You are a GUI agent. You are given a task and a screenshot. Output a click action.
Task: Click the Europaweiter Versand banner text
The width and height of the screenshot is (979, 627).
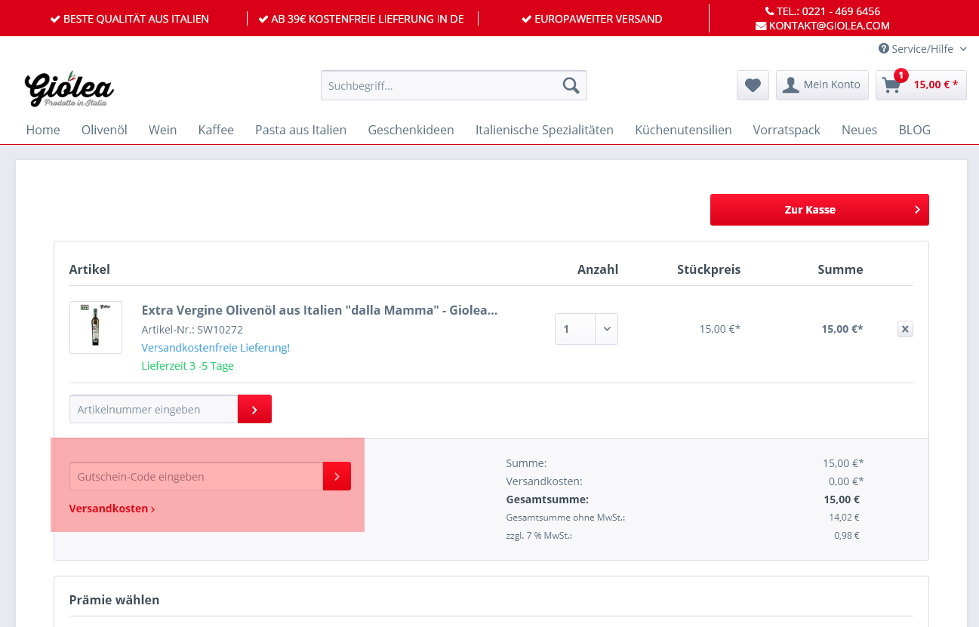(592, 19)
